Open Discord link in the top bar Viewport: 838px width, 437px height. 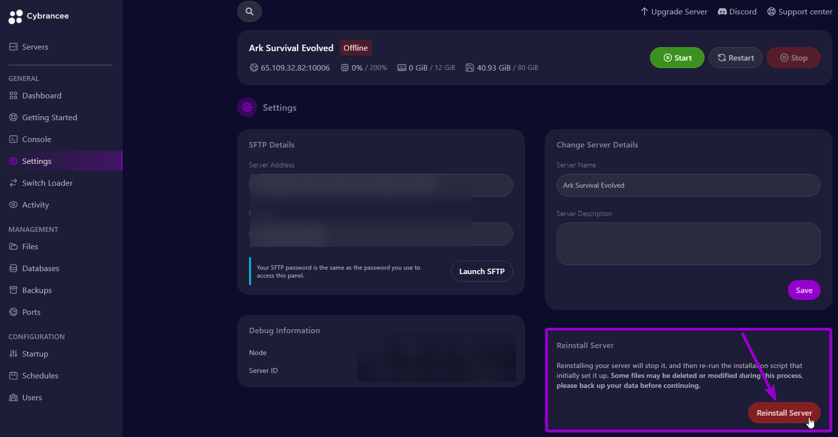(x=737, y=11)
